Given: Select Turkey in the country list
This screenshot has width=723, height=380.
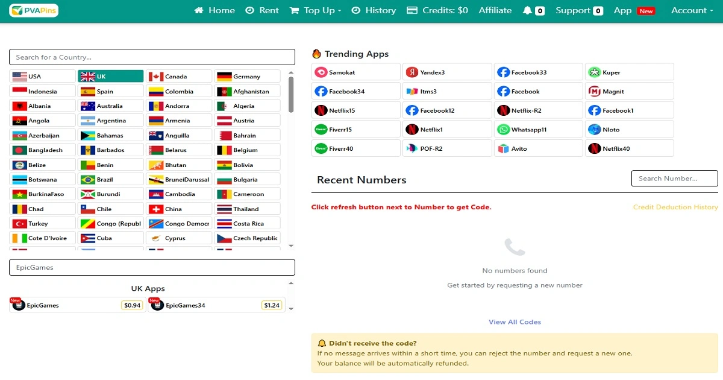Looking at the screenshot, I should coord(43,223).
